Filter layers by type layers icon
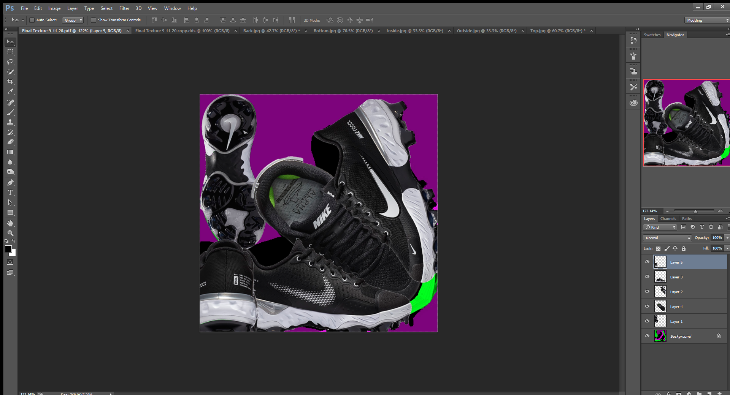This screenshot has width=730, height=395. (x=702, y=227)
